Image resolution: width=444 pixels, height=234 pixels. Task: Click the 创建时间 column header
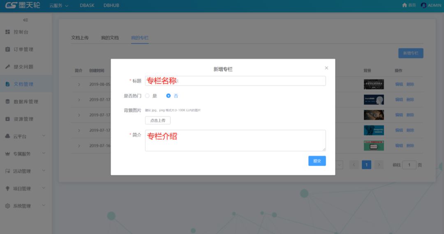pyautogui.click(x=97, y=71)
